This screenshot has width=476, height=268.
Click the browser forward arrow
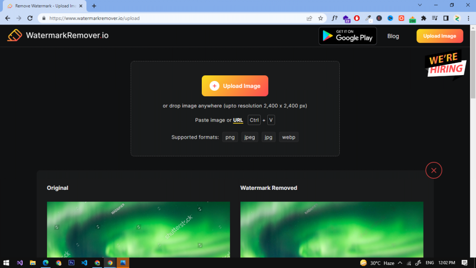(19, 18)
